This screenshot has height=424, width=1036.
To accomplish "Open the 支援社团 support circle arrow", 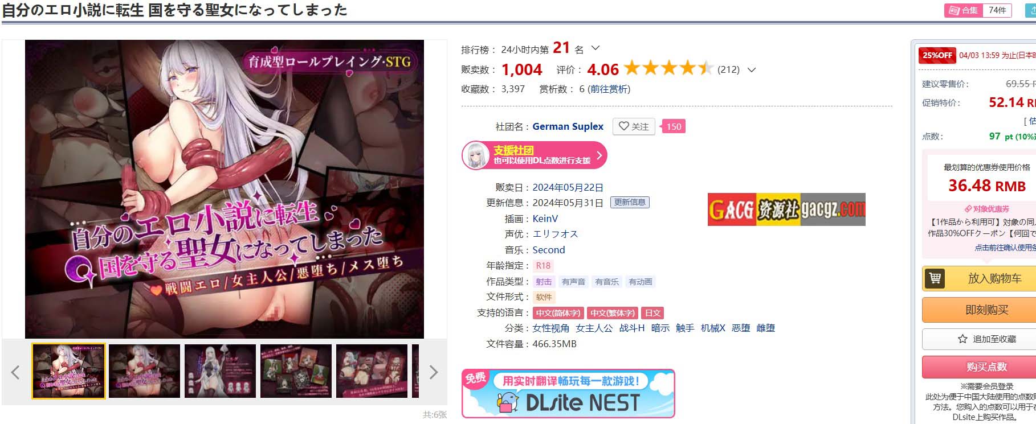I will point(599,155).
